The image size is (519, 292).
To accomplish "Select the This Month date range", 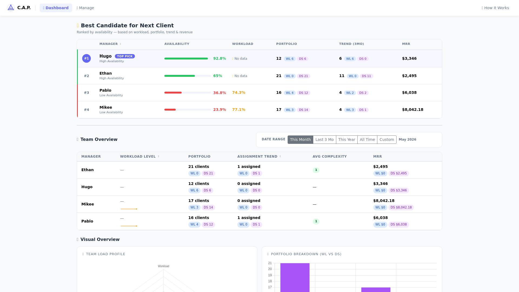I will (x=300, y=140).
